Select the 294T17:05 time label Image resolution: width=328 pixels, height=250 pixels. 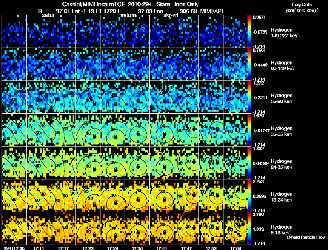[x=14, y=248]
